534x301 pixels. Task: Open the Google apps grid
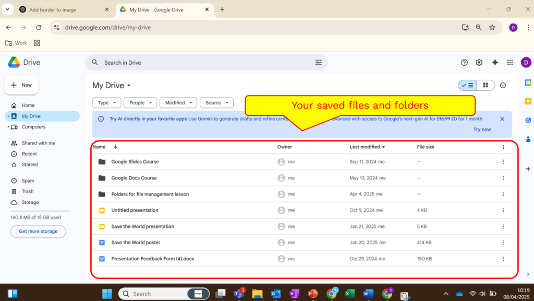(x=510, y=62)
